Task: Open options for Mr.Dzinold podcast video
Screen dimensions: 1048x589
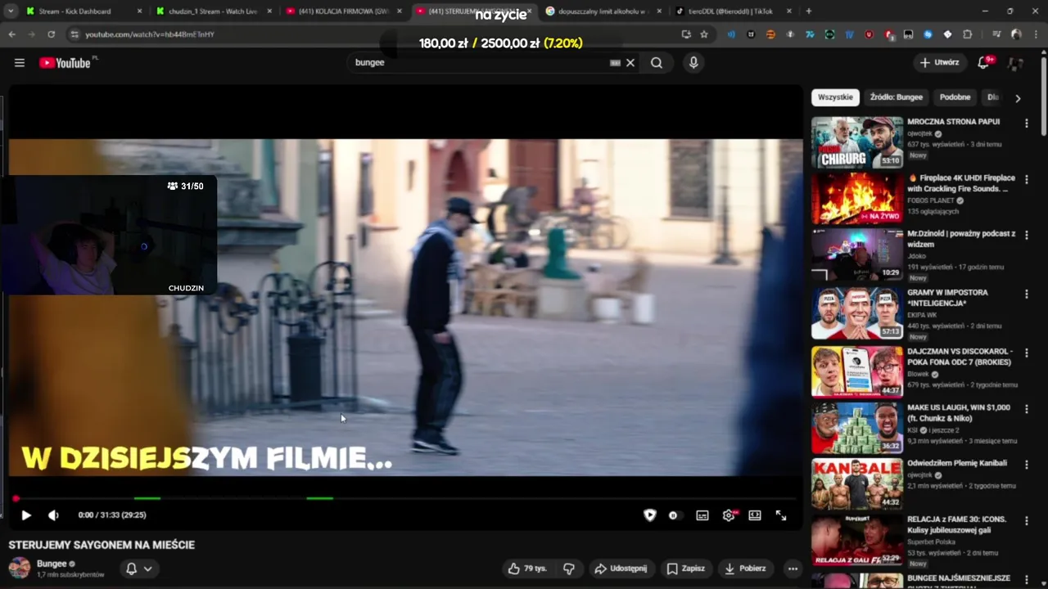Action: tap(1026, 235)
